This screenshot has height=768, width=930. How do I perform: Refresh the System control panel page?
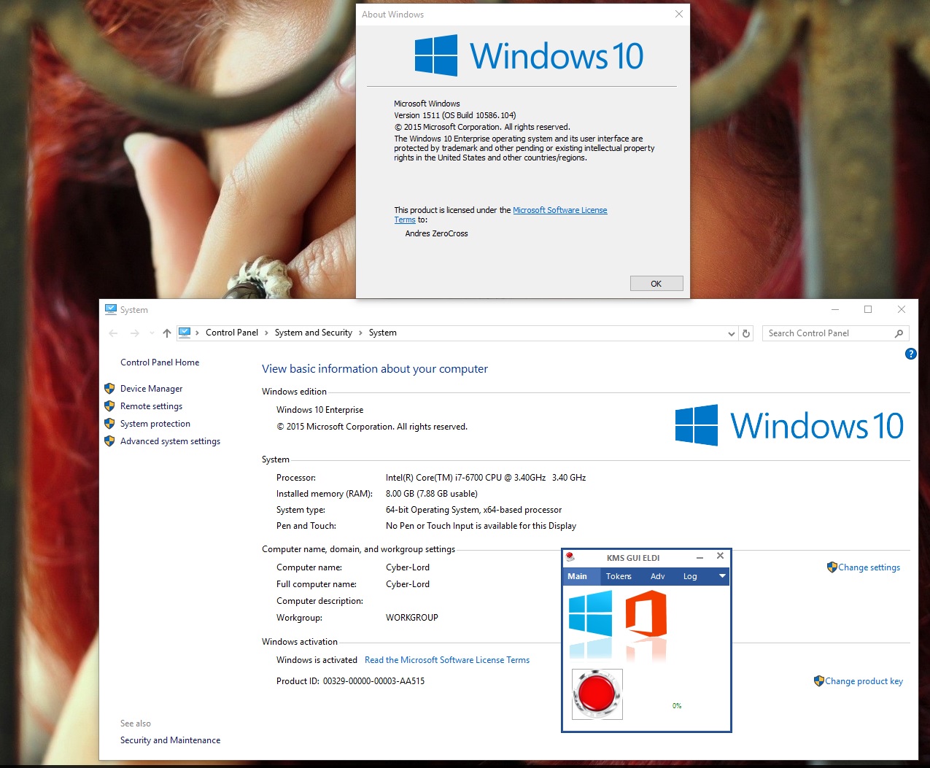pyautogui.click(x=746, y=333)
